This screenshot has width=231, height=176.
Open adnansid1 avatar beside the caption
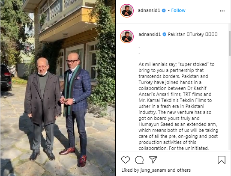127,36
